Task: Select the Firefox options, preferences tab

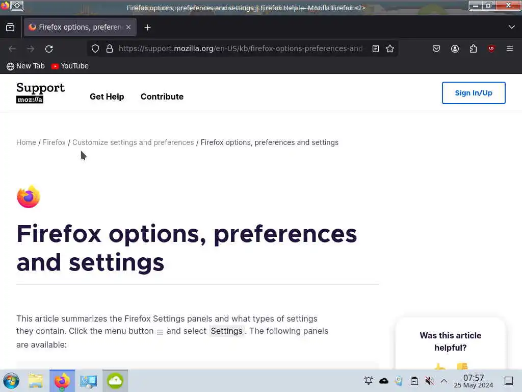Action: 80,27
